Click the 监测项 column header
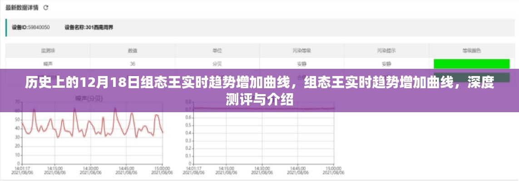The height and width of the screenshot is (181, 519). point(48,51)
